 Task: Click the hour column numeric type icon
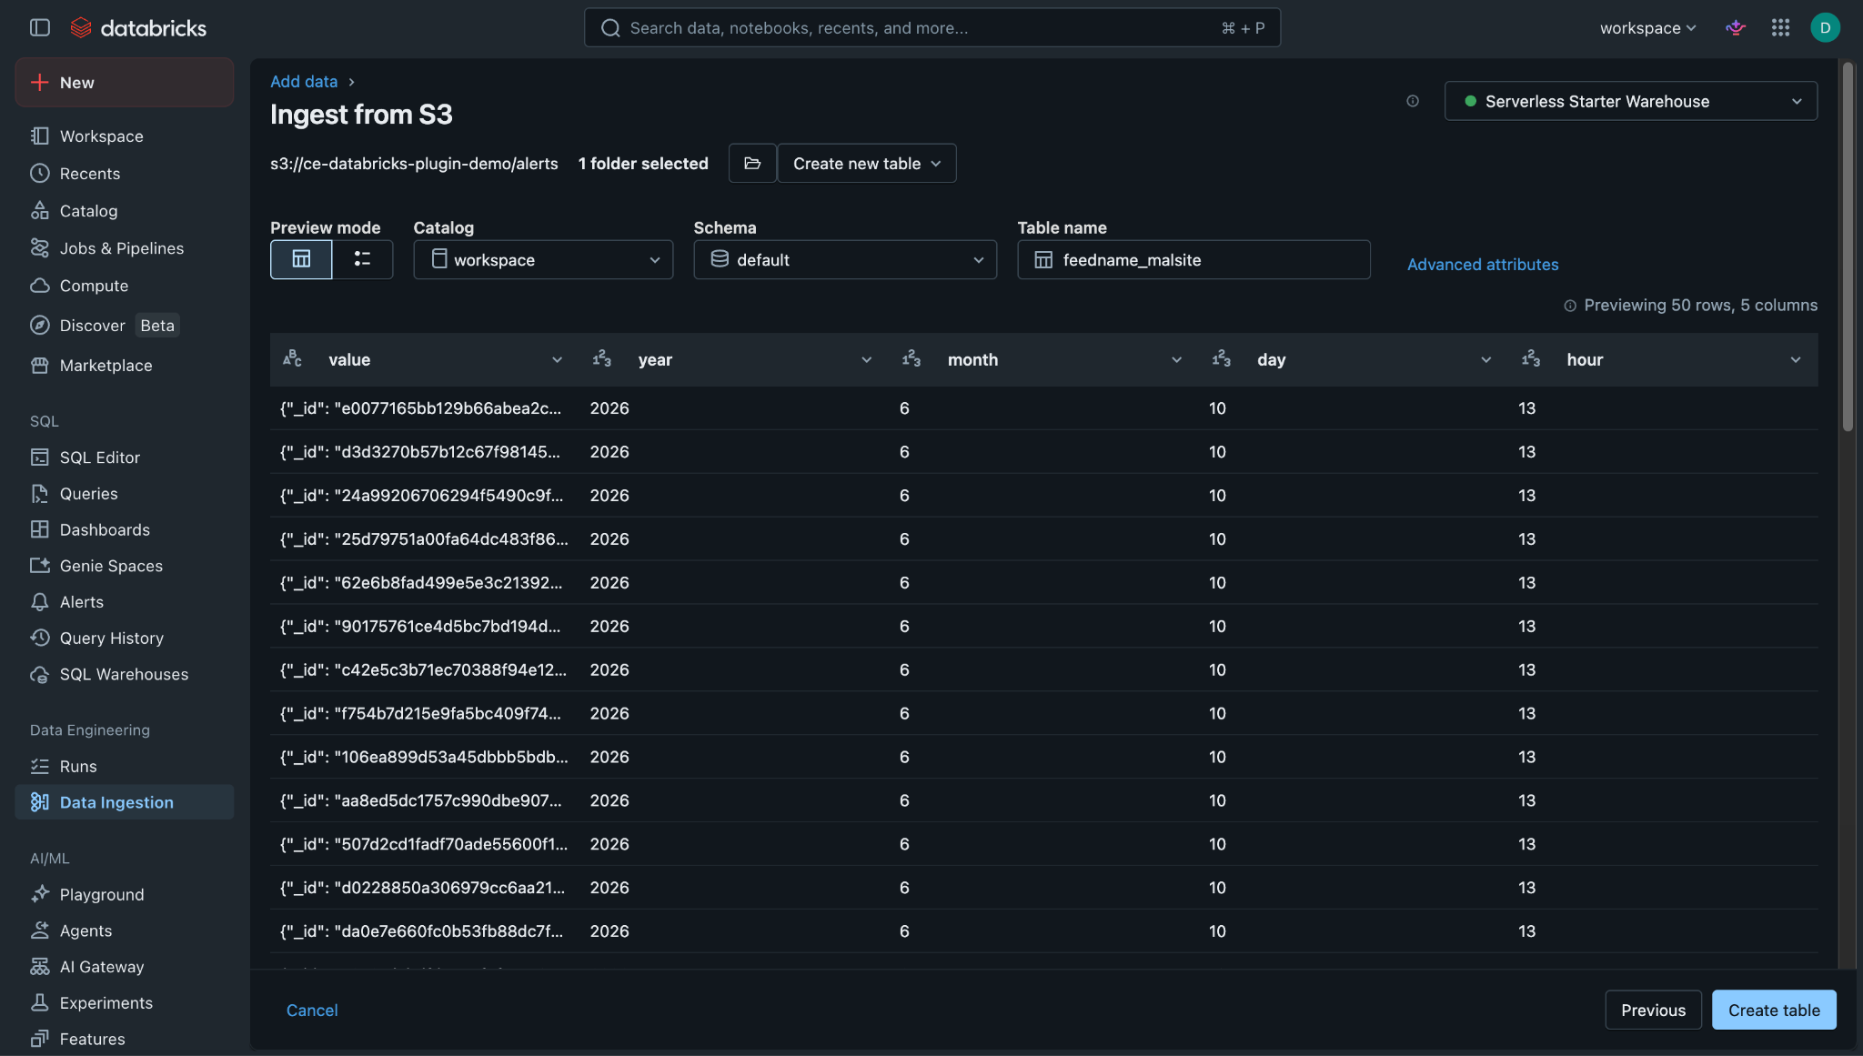click(x=1531, y=359)
